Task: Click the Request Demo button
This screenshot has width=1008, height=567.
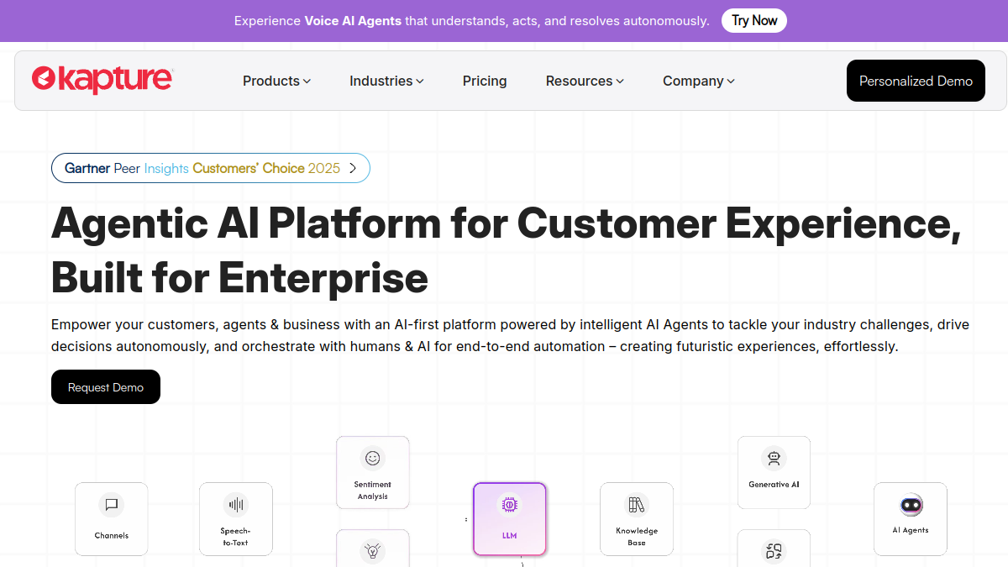Action: [106, 387]
